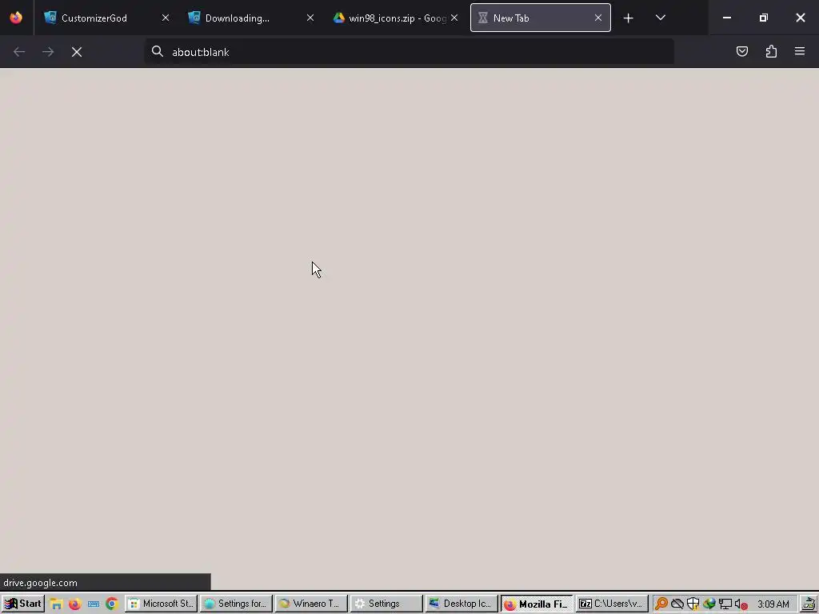The width and height of the screenshot is (819, 614).
Task: Select the New Tab tab
Action: click(x=540, y=18)
